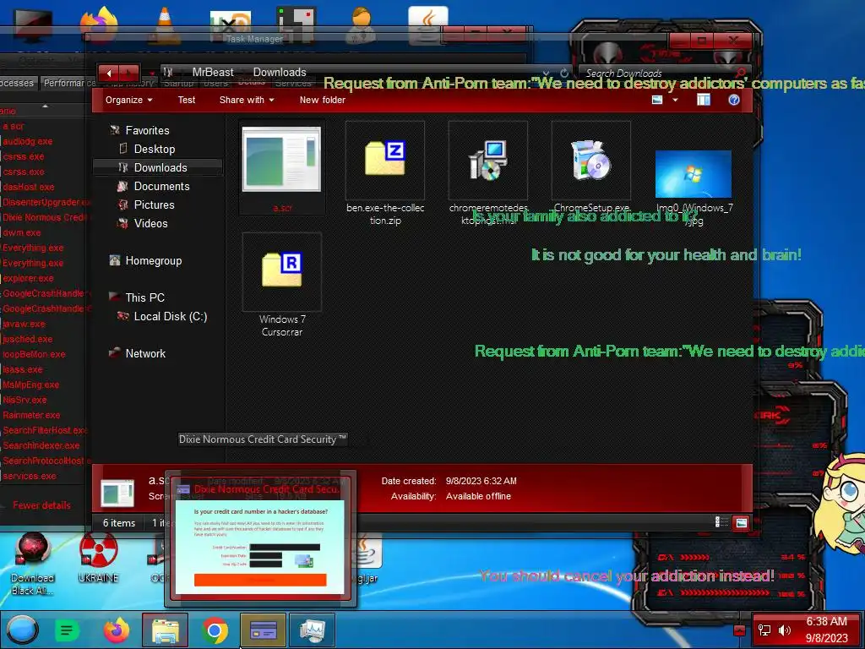The width and height of the screenshot is (865, 649).
Task: Select Rainmeter.exe in Task Manager list
Action: tap(31, 415)
